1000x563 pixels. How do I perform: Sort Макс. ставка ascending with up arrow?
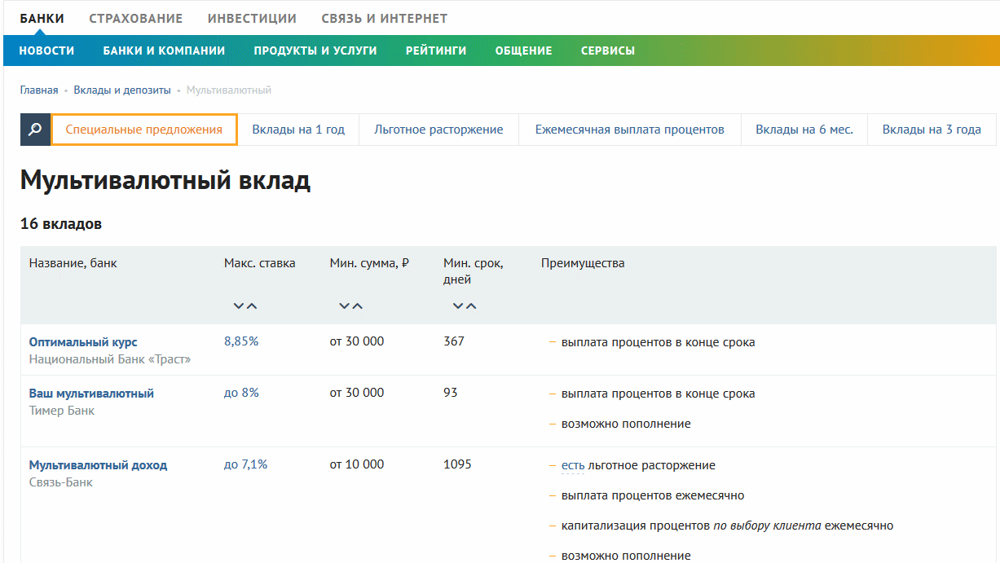[252, 306]
